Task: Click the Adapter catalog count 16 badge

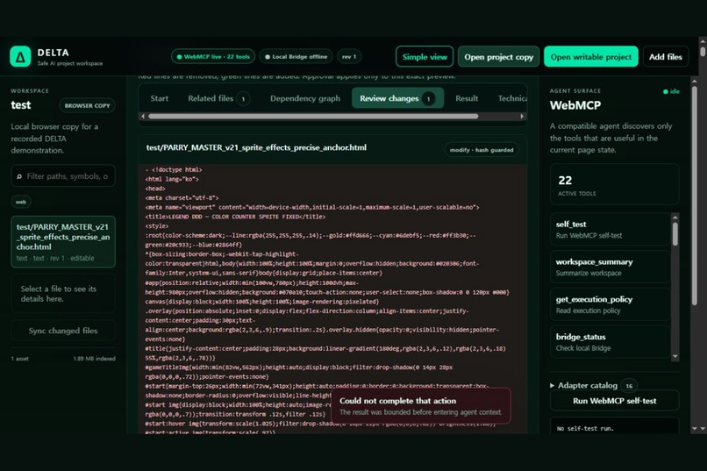Action: pyautogui.click(x=629, y=386)
